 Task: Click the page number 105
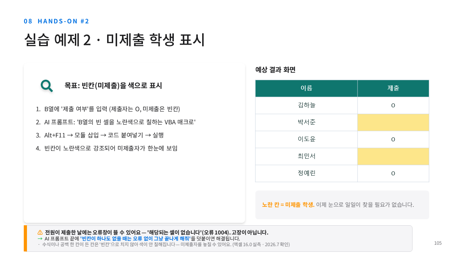click(438, 243)
